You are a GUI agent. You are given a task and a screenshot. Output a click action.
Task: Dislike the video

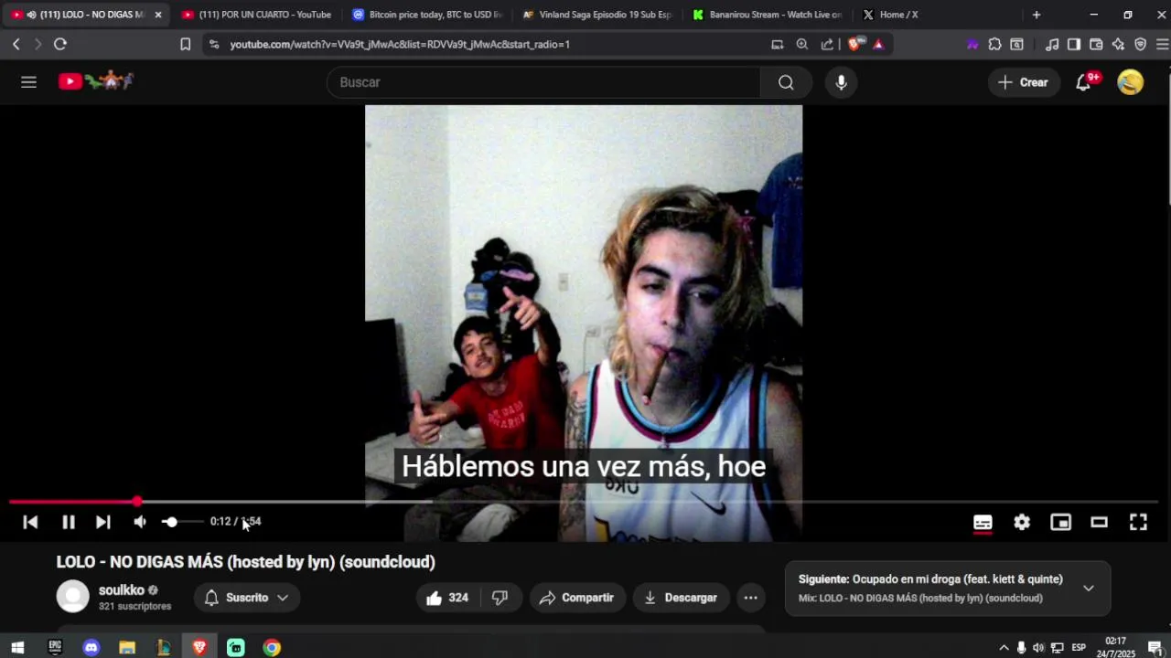(x=500, y=598)
